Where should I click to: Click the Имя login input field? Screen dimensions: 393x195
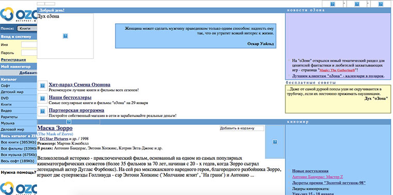29,44
